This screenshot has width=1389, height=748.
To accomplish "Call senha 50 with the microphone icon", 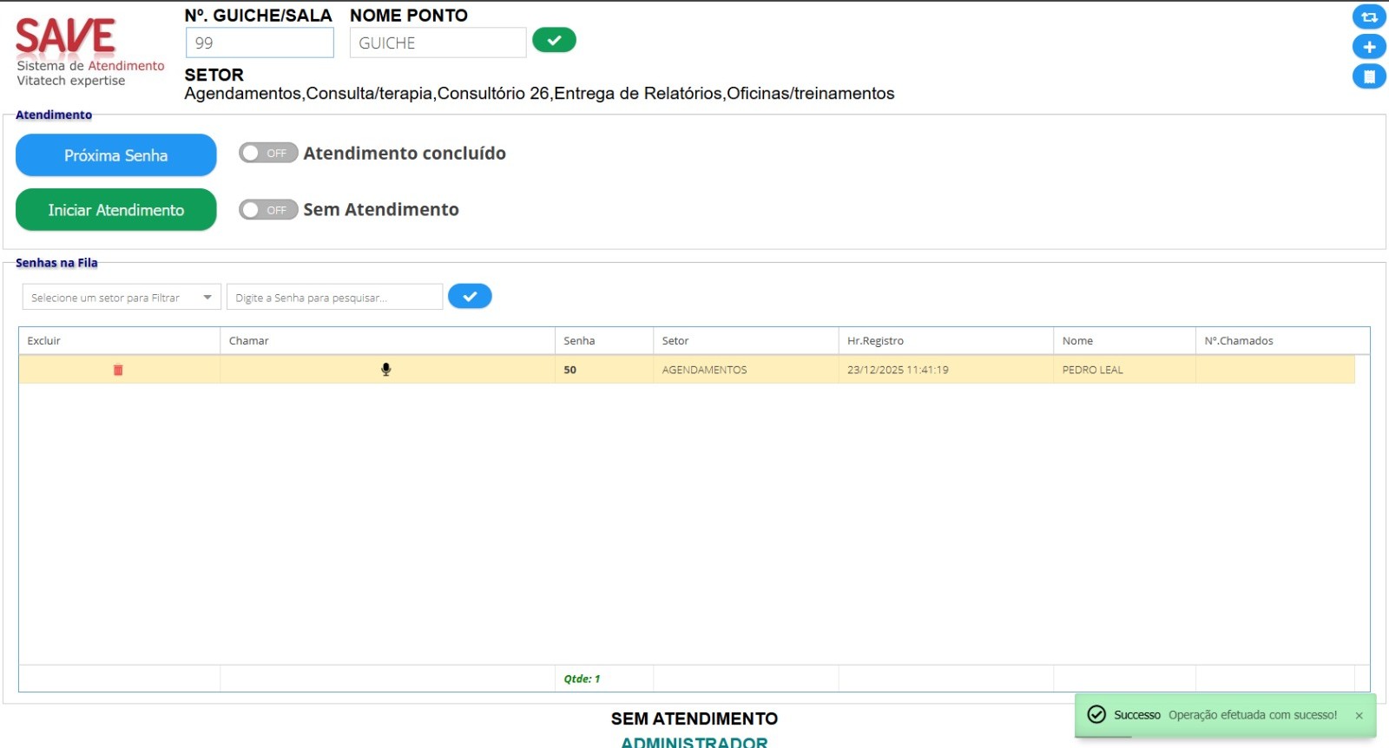I will (386, 370).
